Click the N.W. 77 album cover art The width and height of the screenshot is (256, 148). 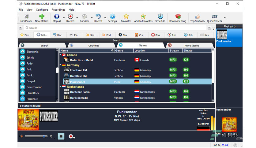tap(28, 120)
